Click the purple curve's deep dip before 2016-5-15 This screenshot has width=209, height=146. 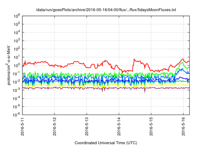tap(145, 91)
